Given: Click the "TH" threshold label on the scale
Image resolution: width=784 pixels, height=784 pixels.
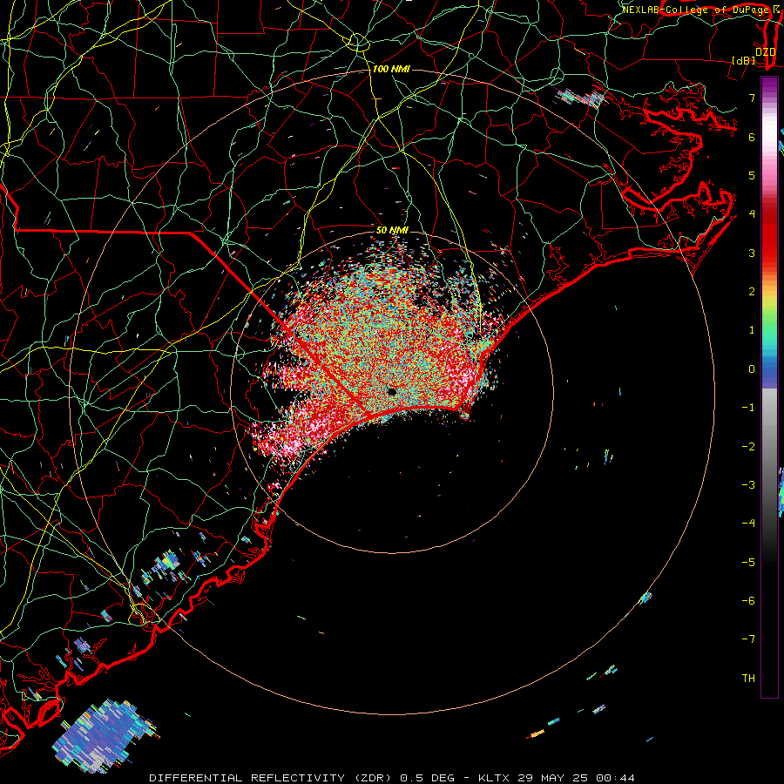Looking at the screenshot, I should pos(748,679).
